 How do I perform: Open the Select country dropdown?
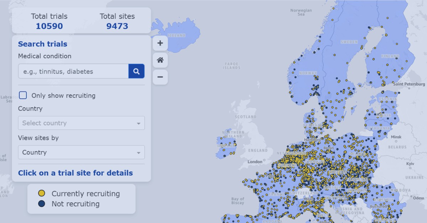click(x=81, y=123)
